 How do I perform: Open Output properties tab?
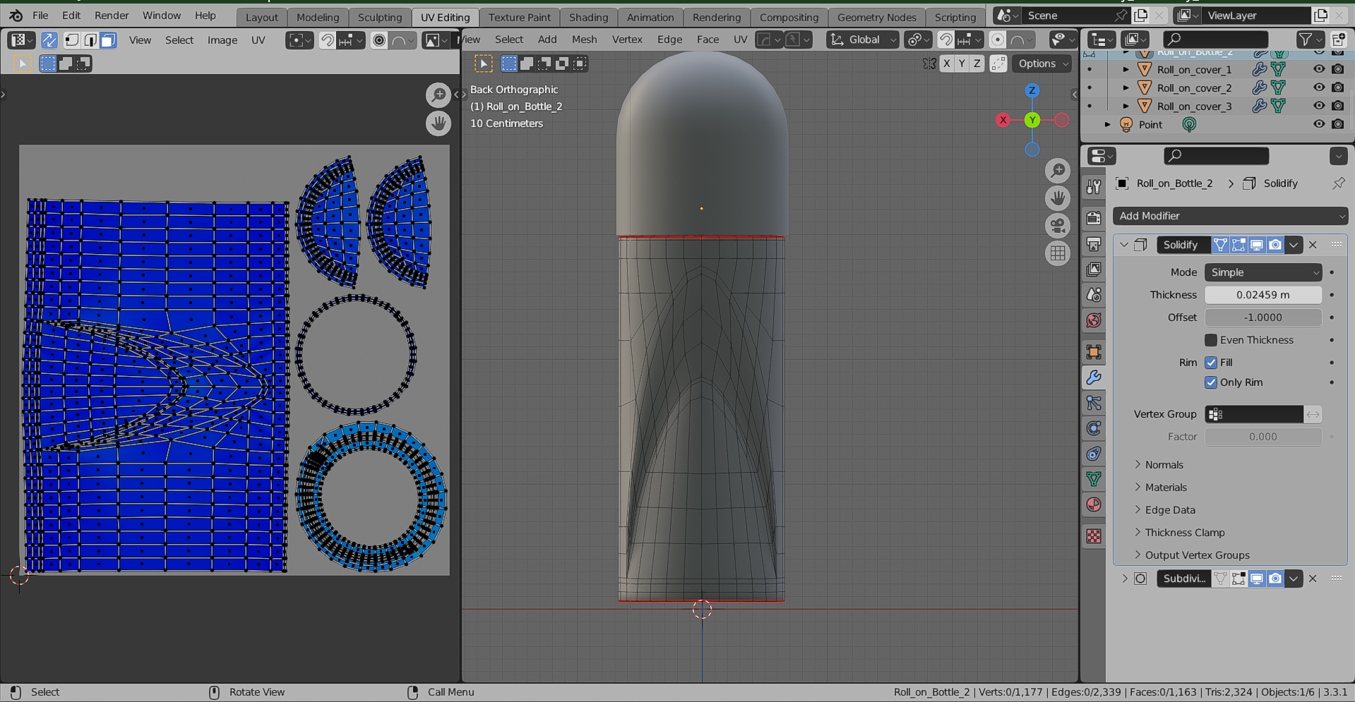pos(1094,244)
